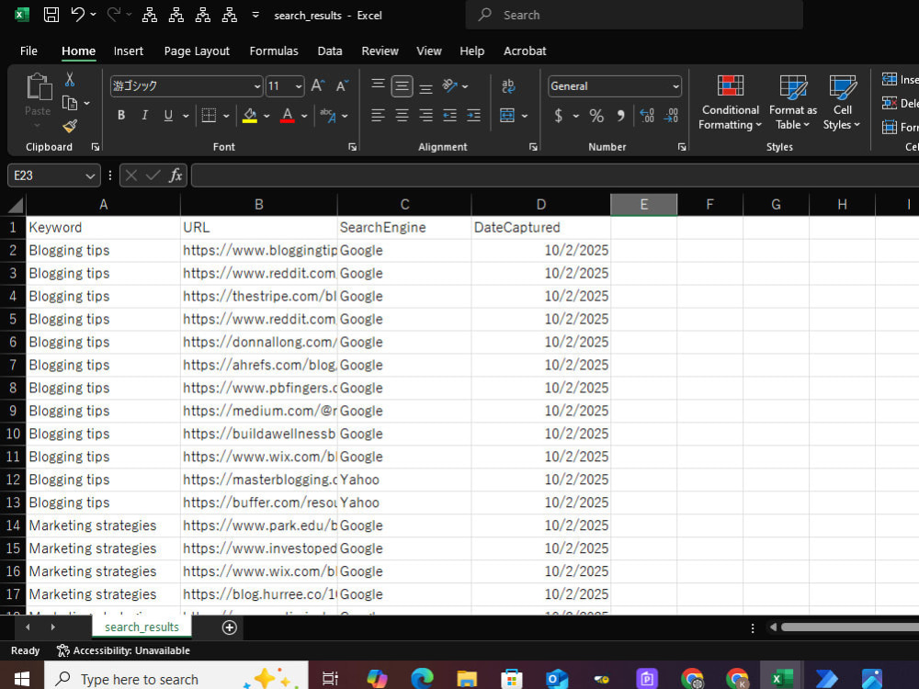
Task: Increase indent of cell text
Action: [x=473, y=116]
